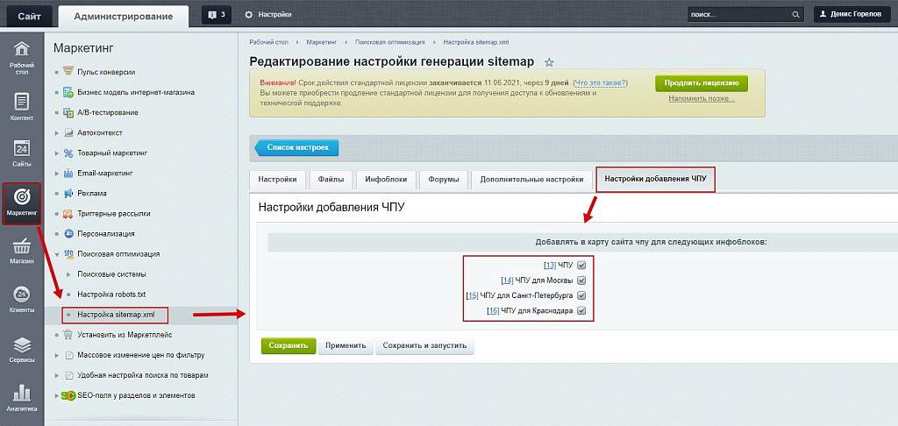Screen dimensions: 898x426
Task: Switch to the Инфоблоки tab
Action: coord(386,180)
